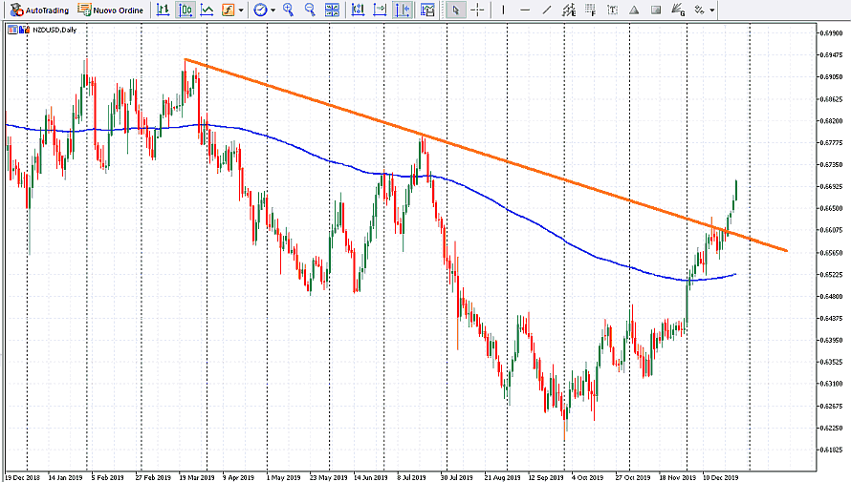Toggle the chart shift button

(x=402, y=10)
